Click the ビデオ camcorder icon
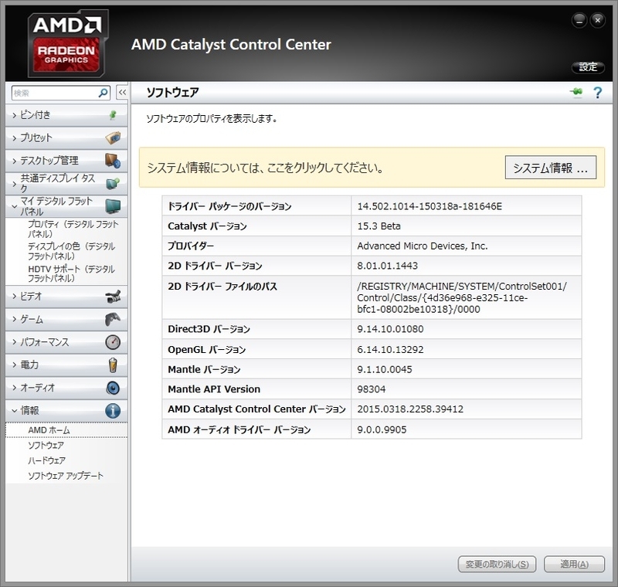Image resolution: width=618 pixels, height=587 pixels. click(113, 297)
